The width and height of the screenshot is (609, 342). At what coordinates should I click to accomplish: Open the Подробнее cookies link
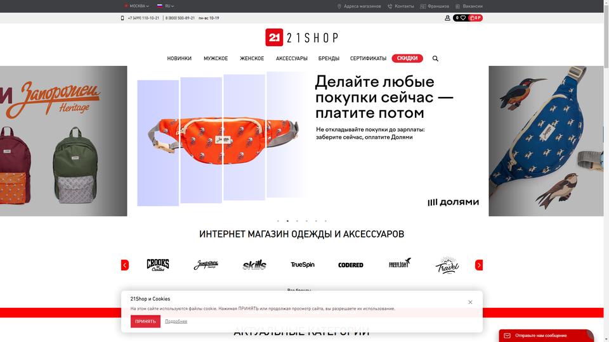[x=176, y=322]
